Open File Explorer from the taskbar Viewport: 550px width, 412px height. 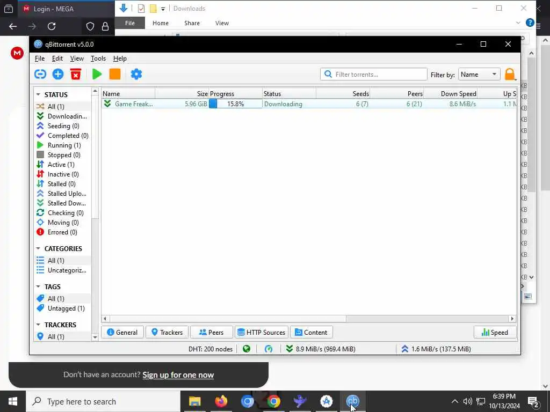[x=194, y=401]
